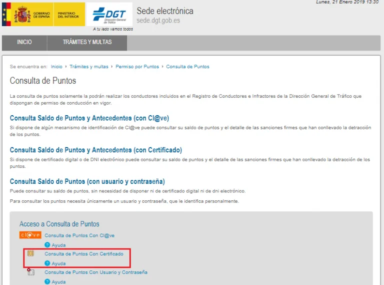Click help icon under Cl@ve option
384x285 pixels.
[x=47, y=245]
